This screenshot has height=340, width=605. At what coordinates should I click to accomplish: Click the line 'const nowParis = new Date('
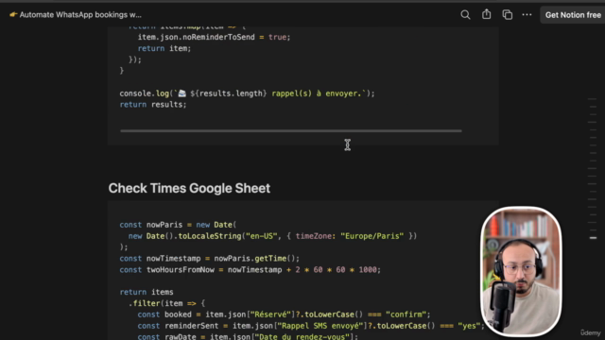178,225
